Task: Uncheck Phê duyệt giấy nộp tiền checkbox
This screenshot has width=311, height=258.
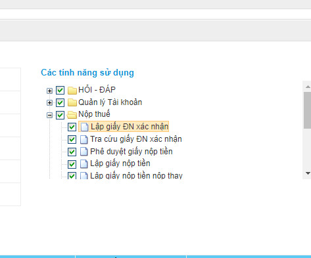Action: pos(72,152)
